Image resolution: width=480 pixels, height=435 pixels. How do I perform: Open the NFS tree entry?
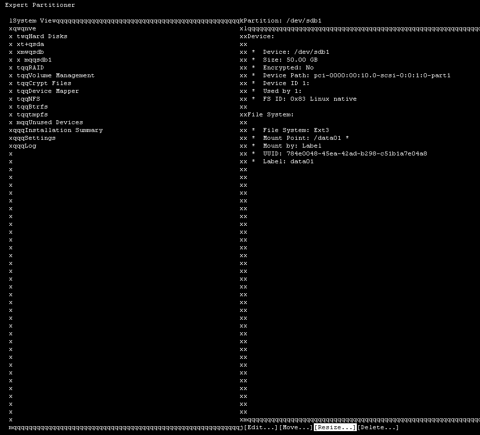point(34,99)
